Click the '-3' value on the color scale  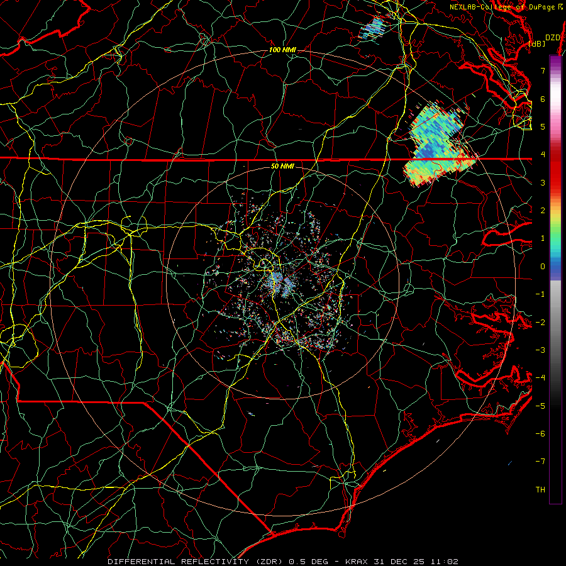click(540, 350)
